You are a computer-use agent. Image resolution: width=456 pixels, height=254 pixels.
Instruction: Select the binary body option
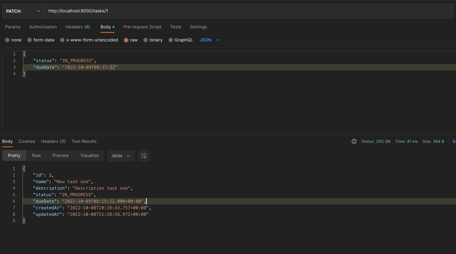click(x=153, y=40)
